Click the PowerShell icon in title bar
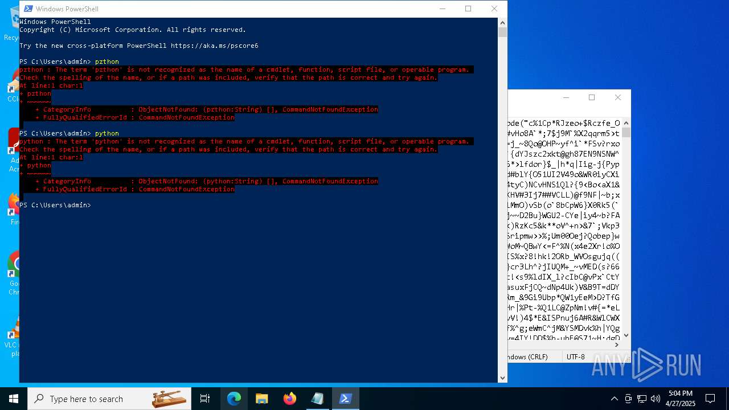 click(27, 9)
